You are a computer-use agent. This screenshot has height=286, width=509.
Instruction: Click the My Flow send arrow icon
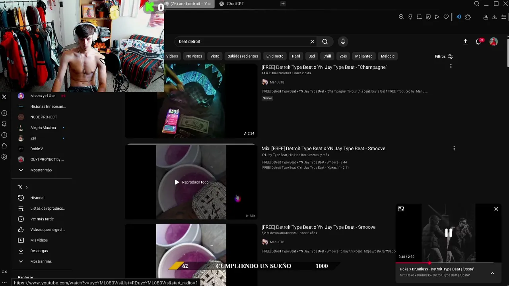[x=437, y=17]
